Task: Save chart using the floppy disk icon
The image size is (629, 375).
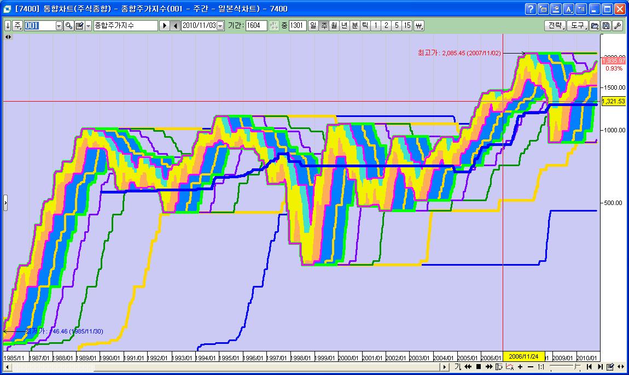Action: click(606, 26)
